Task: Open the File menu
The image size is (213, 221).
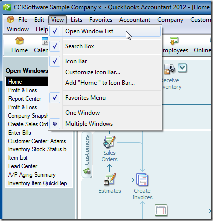Action: [x=23, y=20]
